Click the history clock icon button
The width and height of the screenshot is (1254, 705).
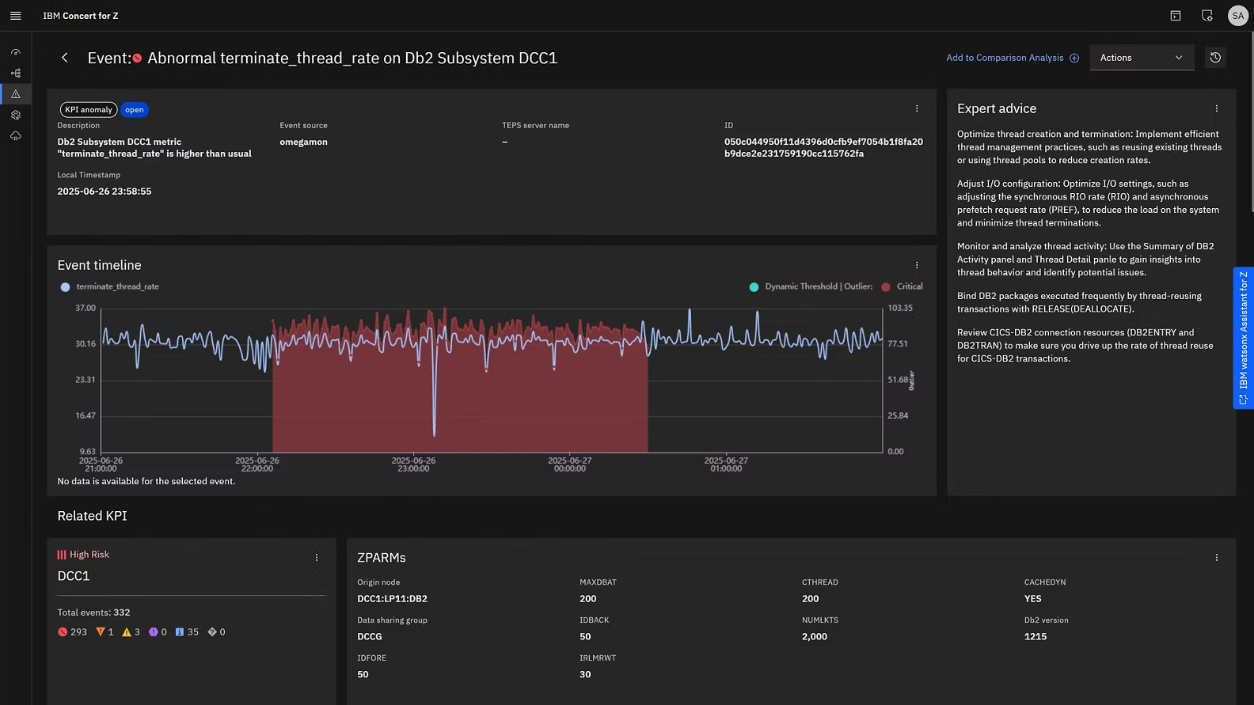click(x=1215, y=58)
